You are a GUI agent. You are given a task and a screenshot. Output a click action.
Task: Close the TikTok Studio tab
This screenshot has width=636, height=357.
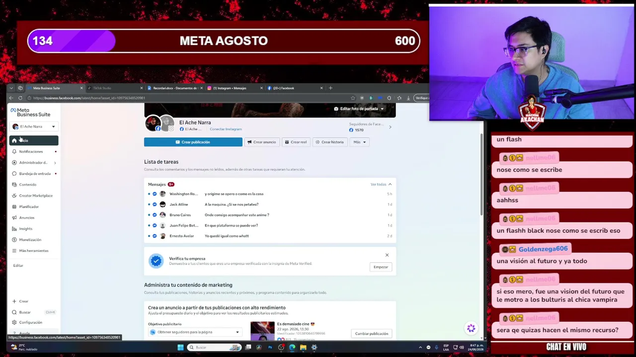click(141, 88)
